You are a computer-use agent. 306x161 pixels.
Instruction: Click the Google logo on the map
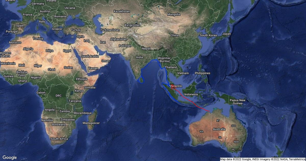coord(10,157)
